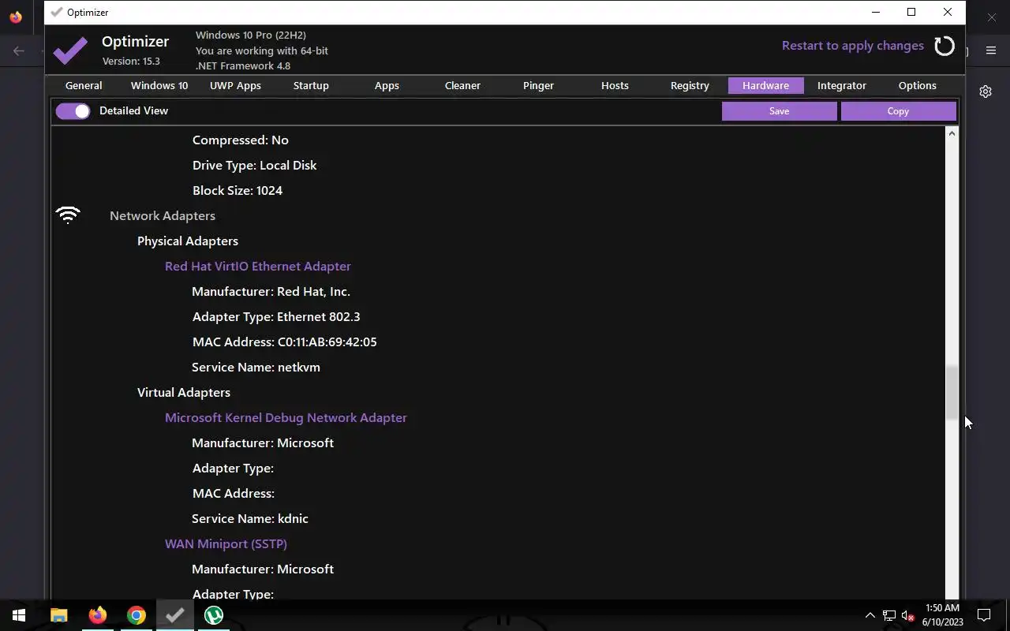Toggle the Detailed View switch
This screenshot has width=1010, height=631.
coord(73,111)
